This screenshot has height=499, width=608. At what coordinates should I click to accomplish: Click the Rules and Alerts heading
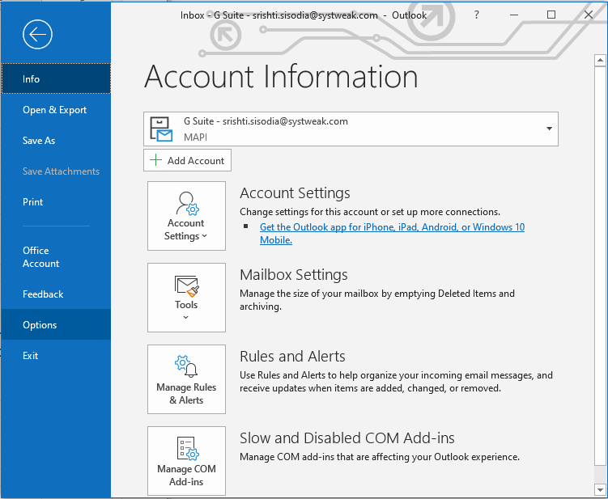tap(292, 356)
